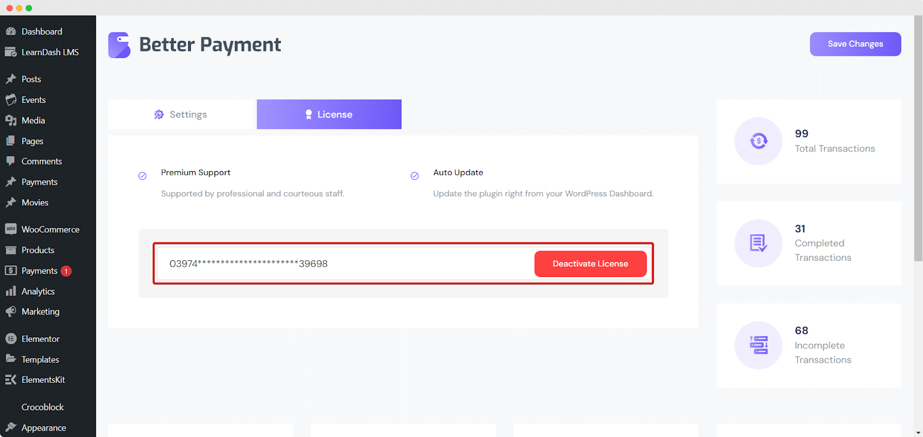
Task: Click the notification badge on Payments
Action: [x=66, y=271]
